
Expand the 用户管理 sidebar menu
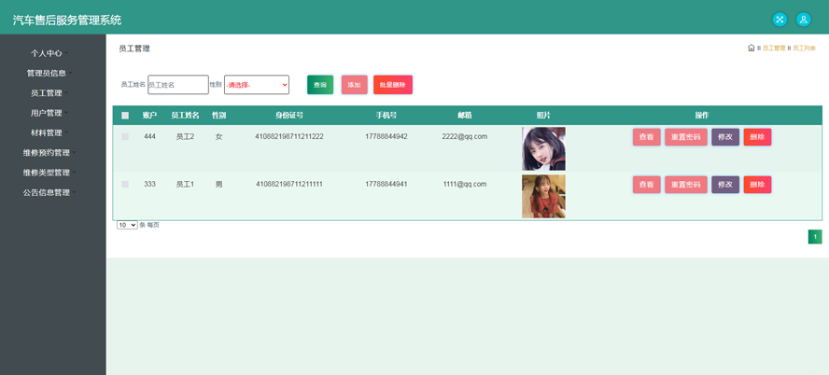(47, 113)
